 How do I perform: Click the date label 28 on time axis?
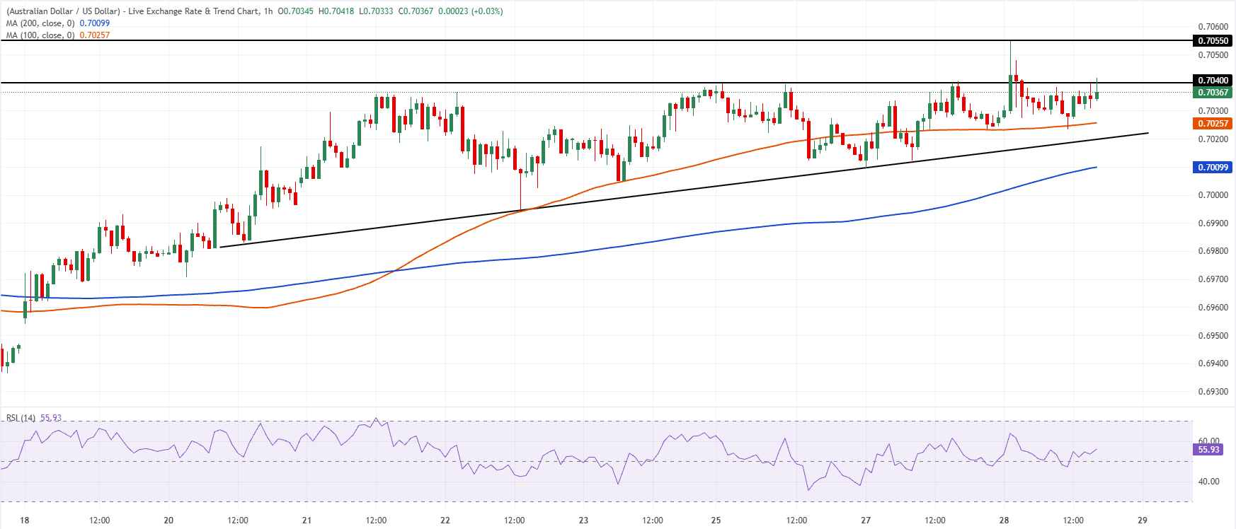(x=1005, y=521)
